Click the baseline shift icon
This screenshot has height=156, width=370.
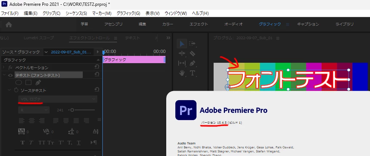pyautogui.click(x=96, y=131)
